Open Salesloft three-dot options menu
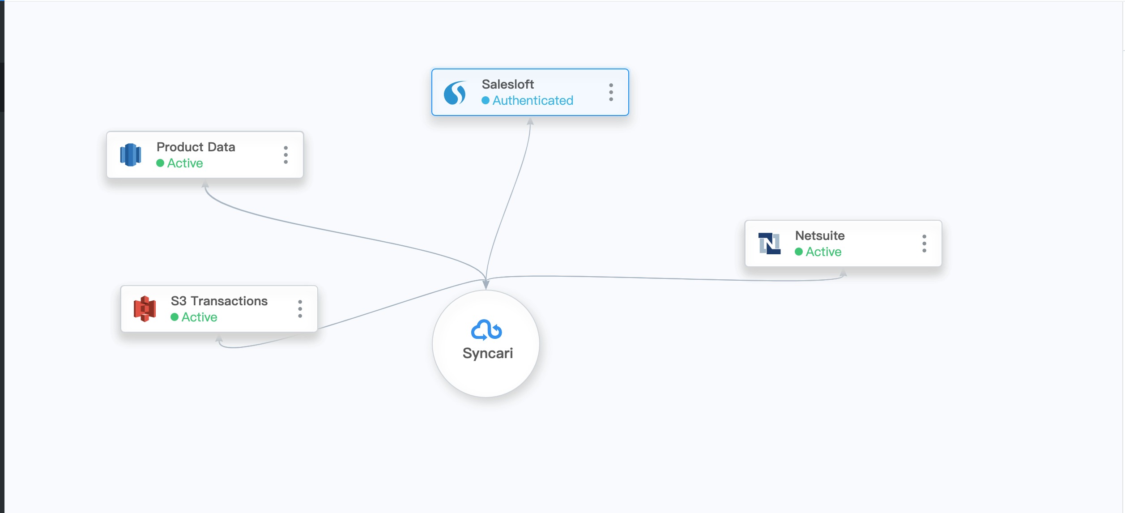The height and width of the screenshot is (513, 1125). click(x=611, y=92)
